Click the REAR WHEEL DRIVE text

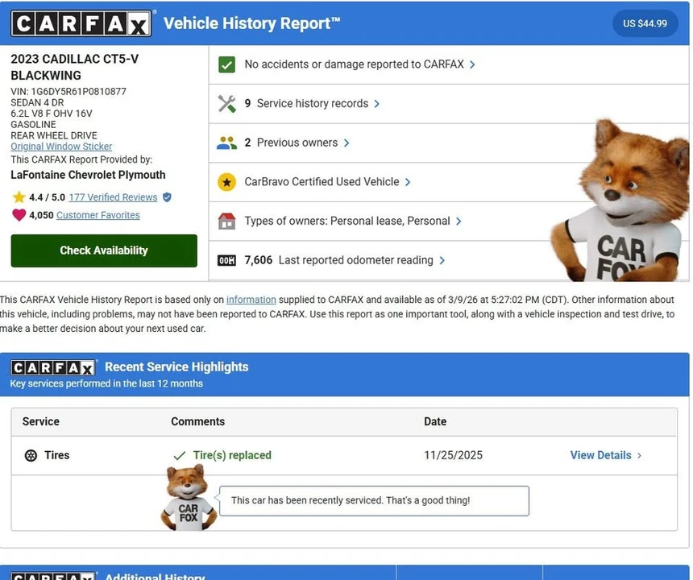[54, 135]
